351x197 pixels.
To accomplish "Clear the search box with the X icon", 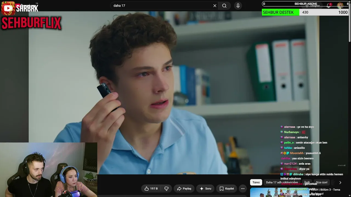I will (x=215, y=6).
